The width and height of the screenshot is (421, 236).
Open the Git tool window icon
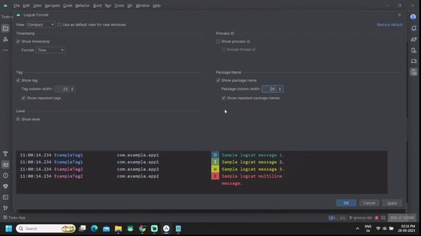point(5,208)
